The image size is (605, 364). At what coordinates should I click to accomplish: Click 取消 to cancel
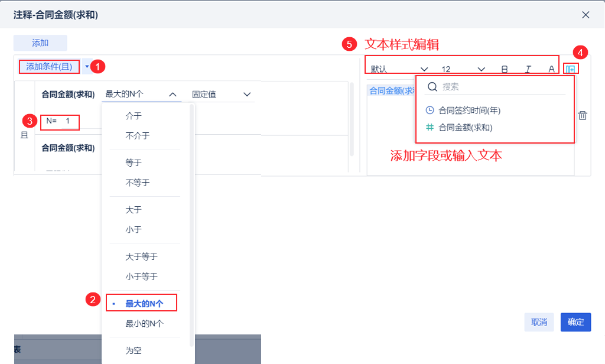539,322
